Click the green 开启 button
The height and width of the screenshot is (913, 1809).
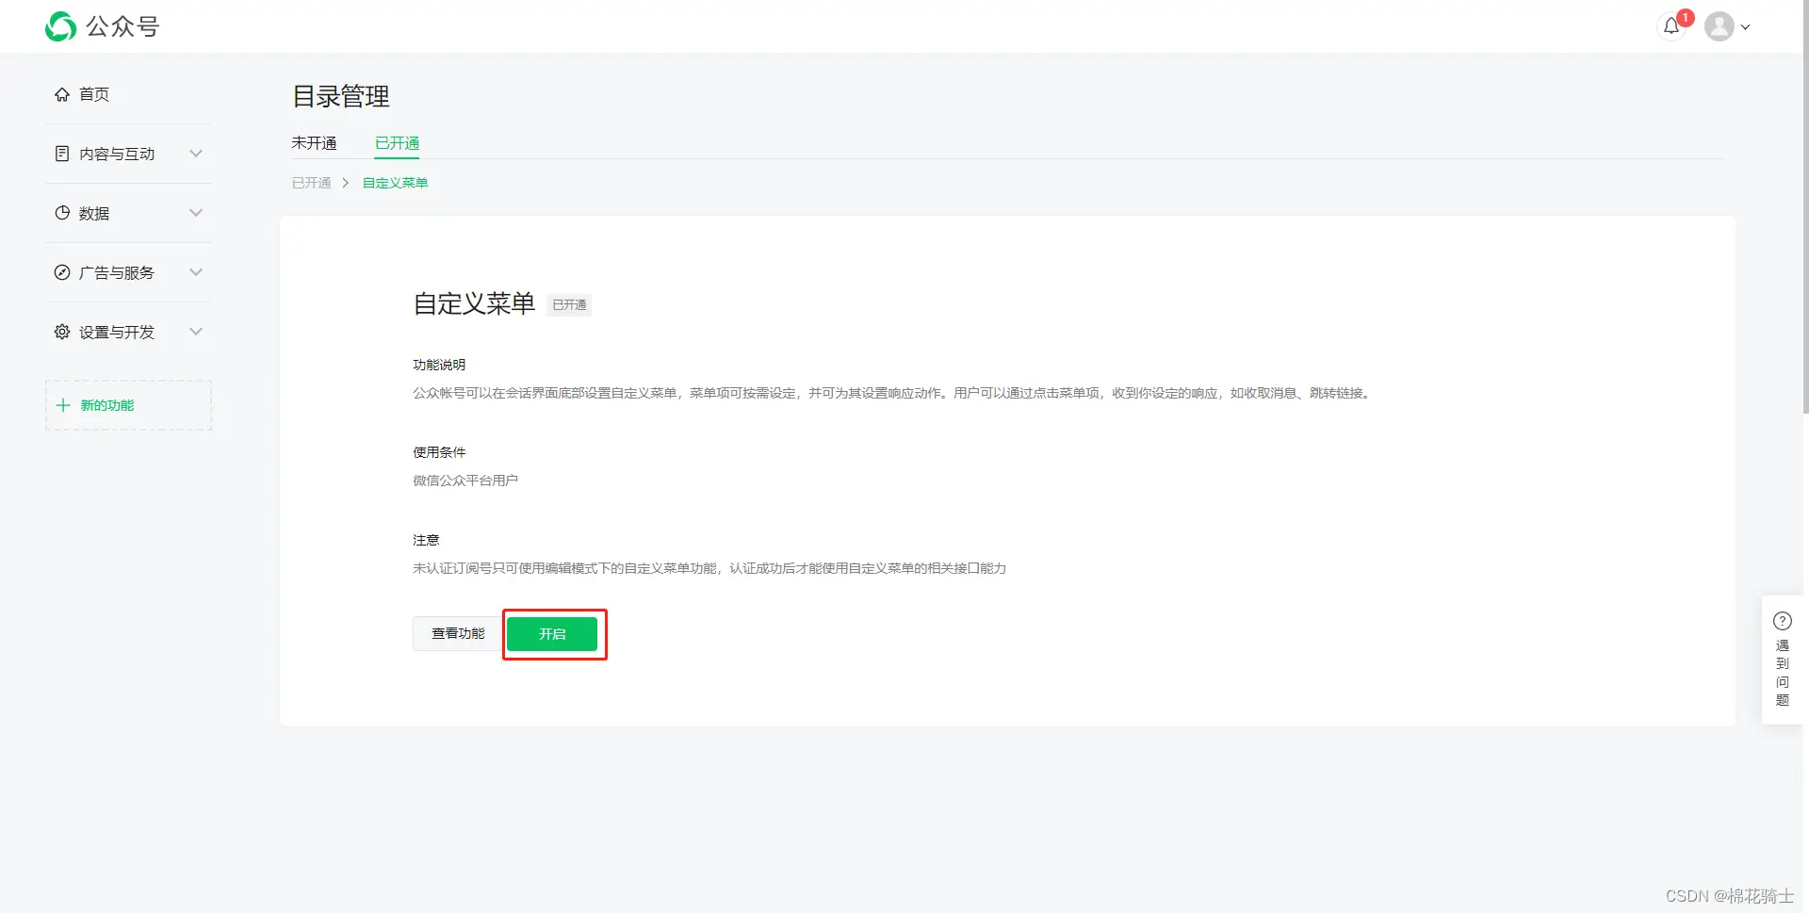553,634
